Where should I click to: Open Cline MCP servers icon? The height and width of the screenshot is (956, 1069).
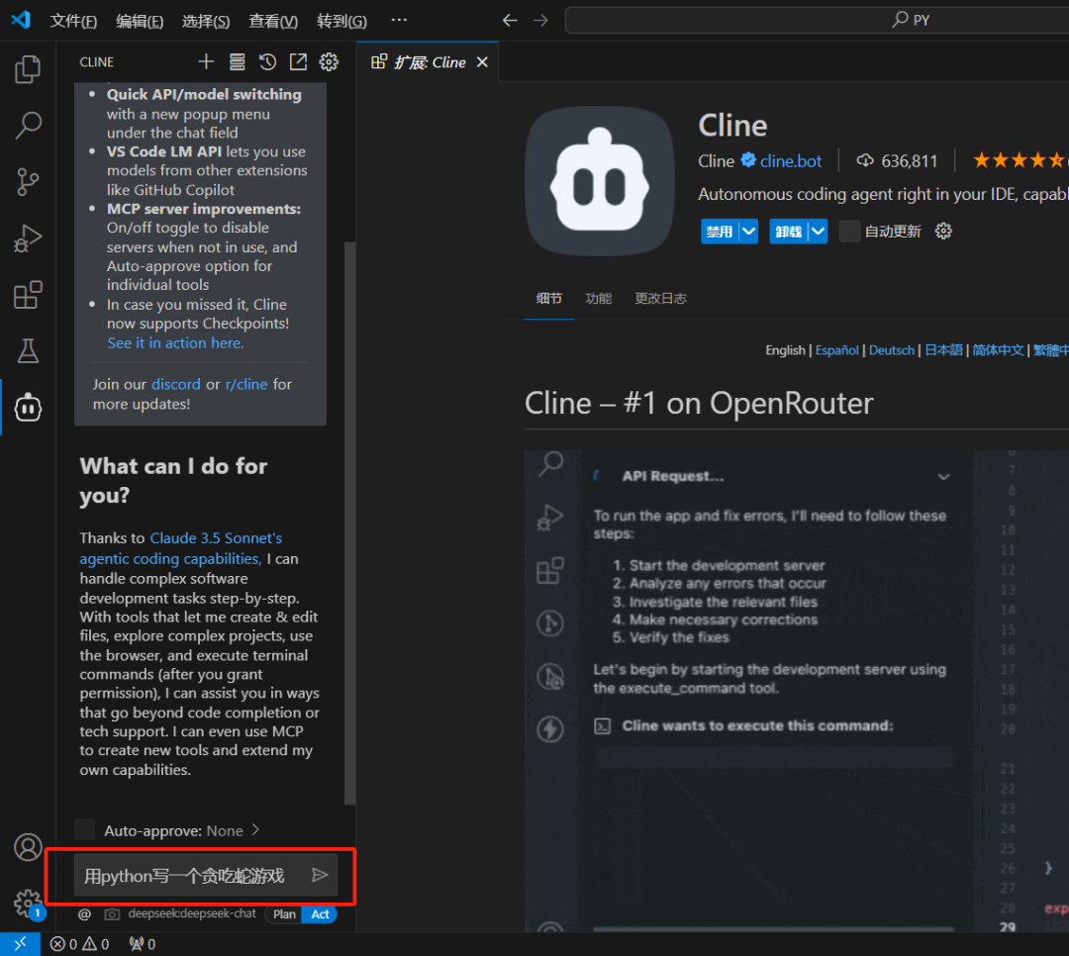[x=237, y=62]
